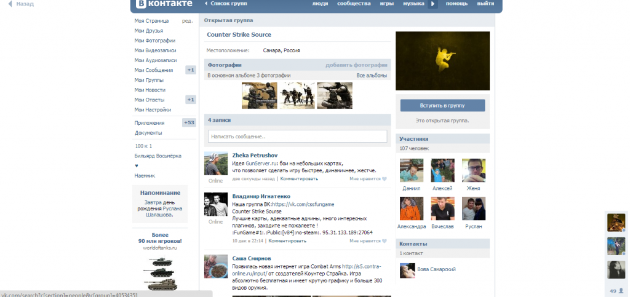The image size is (630, 297).
Task: Return to Список групп in the header
Action: coord(225,4)
